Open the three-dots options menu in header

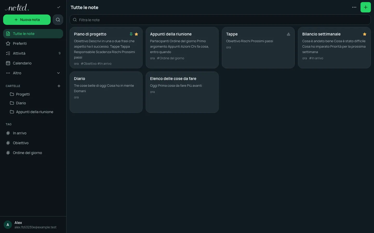[354, 7]
